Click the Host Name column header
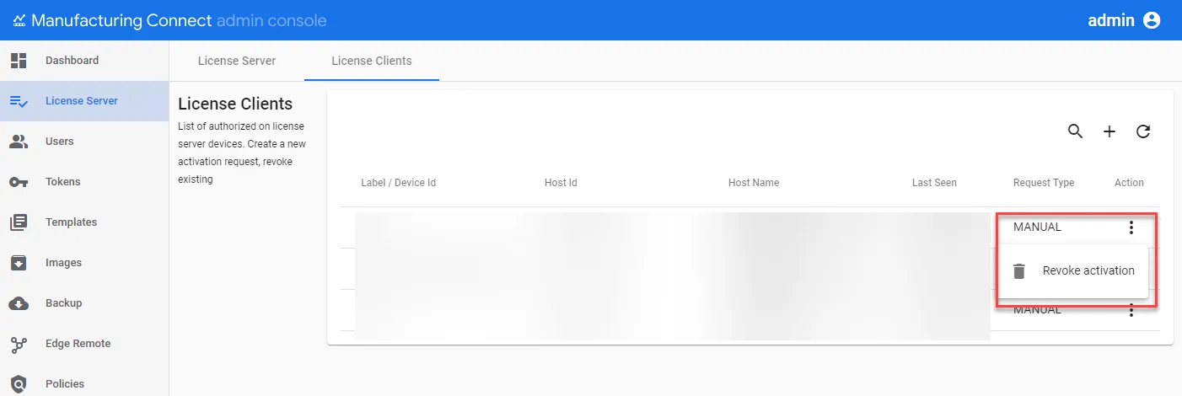 [x=754, y=183]
